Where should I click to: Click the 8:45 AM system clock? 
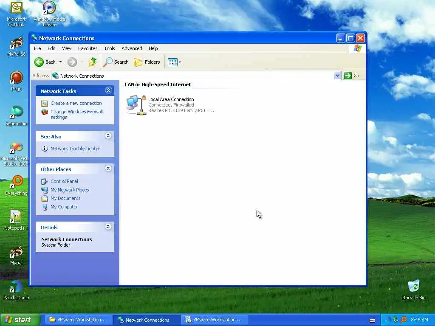[419, 320]
